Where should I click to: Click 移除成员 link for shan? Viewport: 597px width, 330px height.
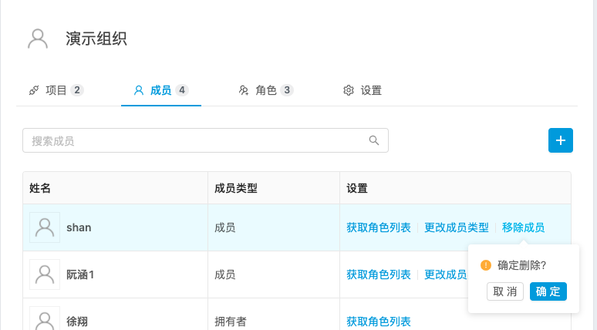pos(523,227)
